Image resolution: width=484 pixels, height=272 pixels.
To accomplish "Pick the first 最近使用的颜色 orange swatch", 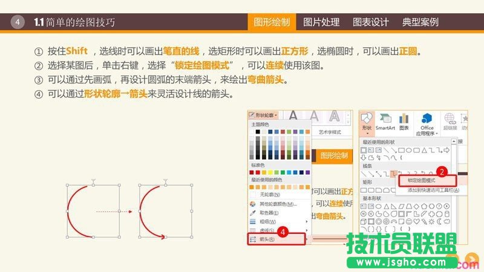I will pyautogui.click(x=252, y=187).
